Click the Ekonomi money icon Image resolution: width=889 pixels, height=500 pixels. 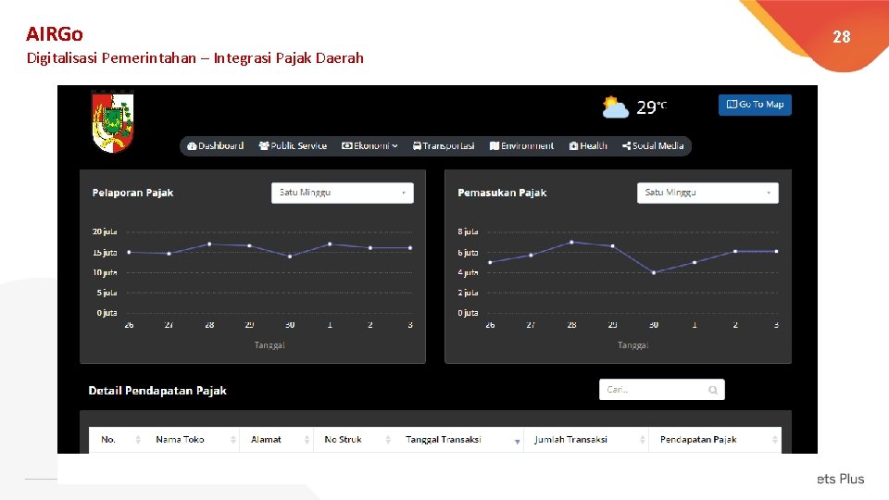[x=346, y=145]
